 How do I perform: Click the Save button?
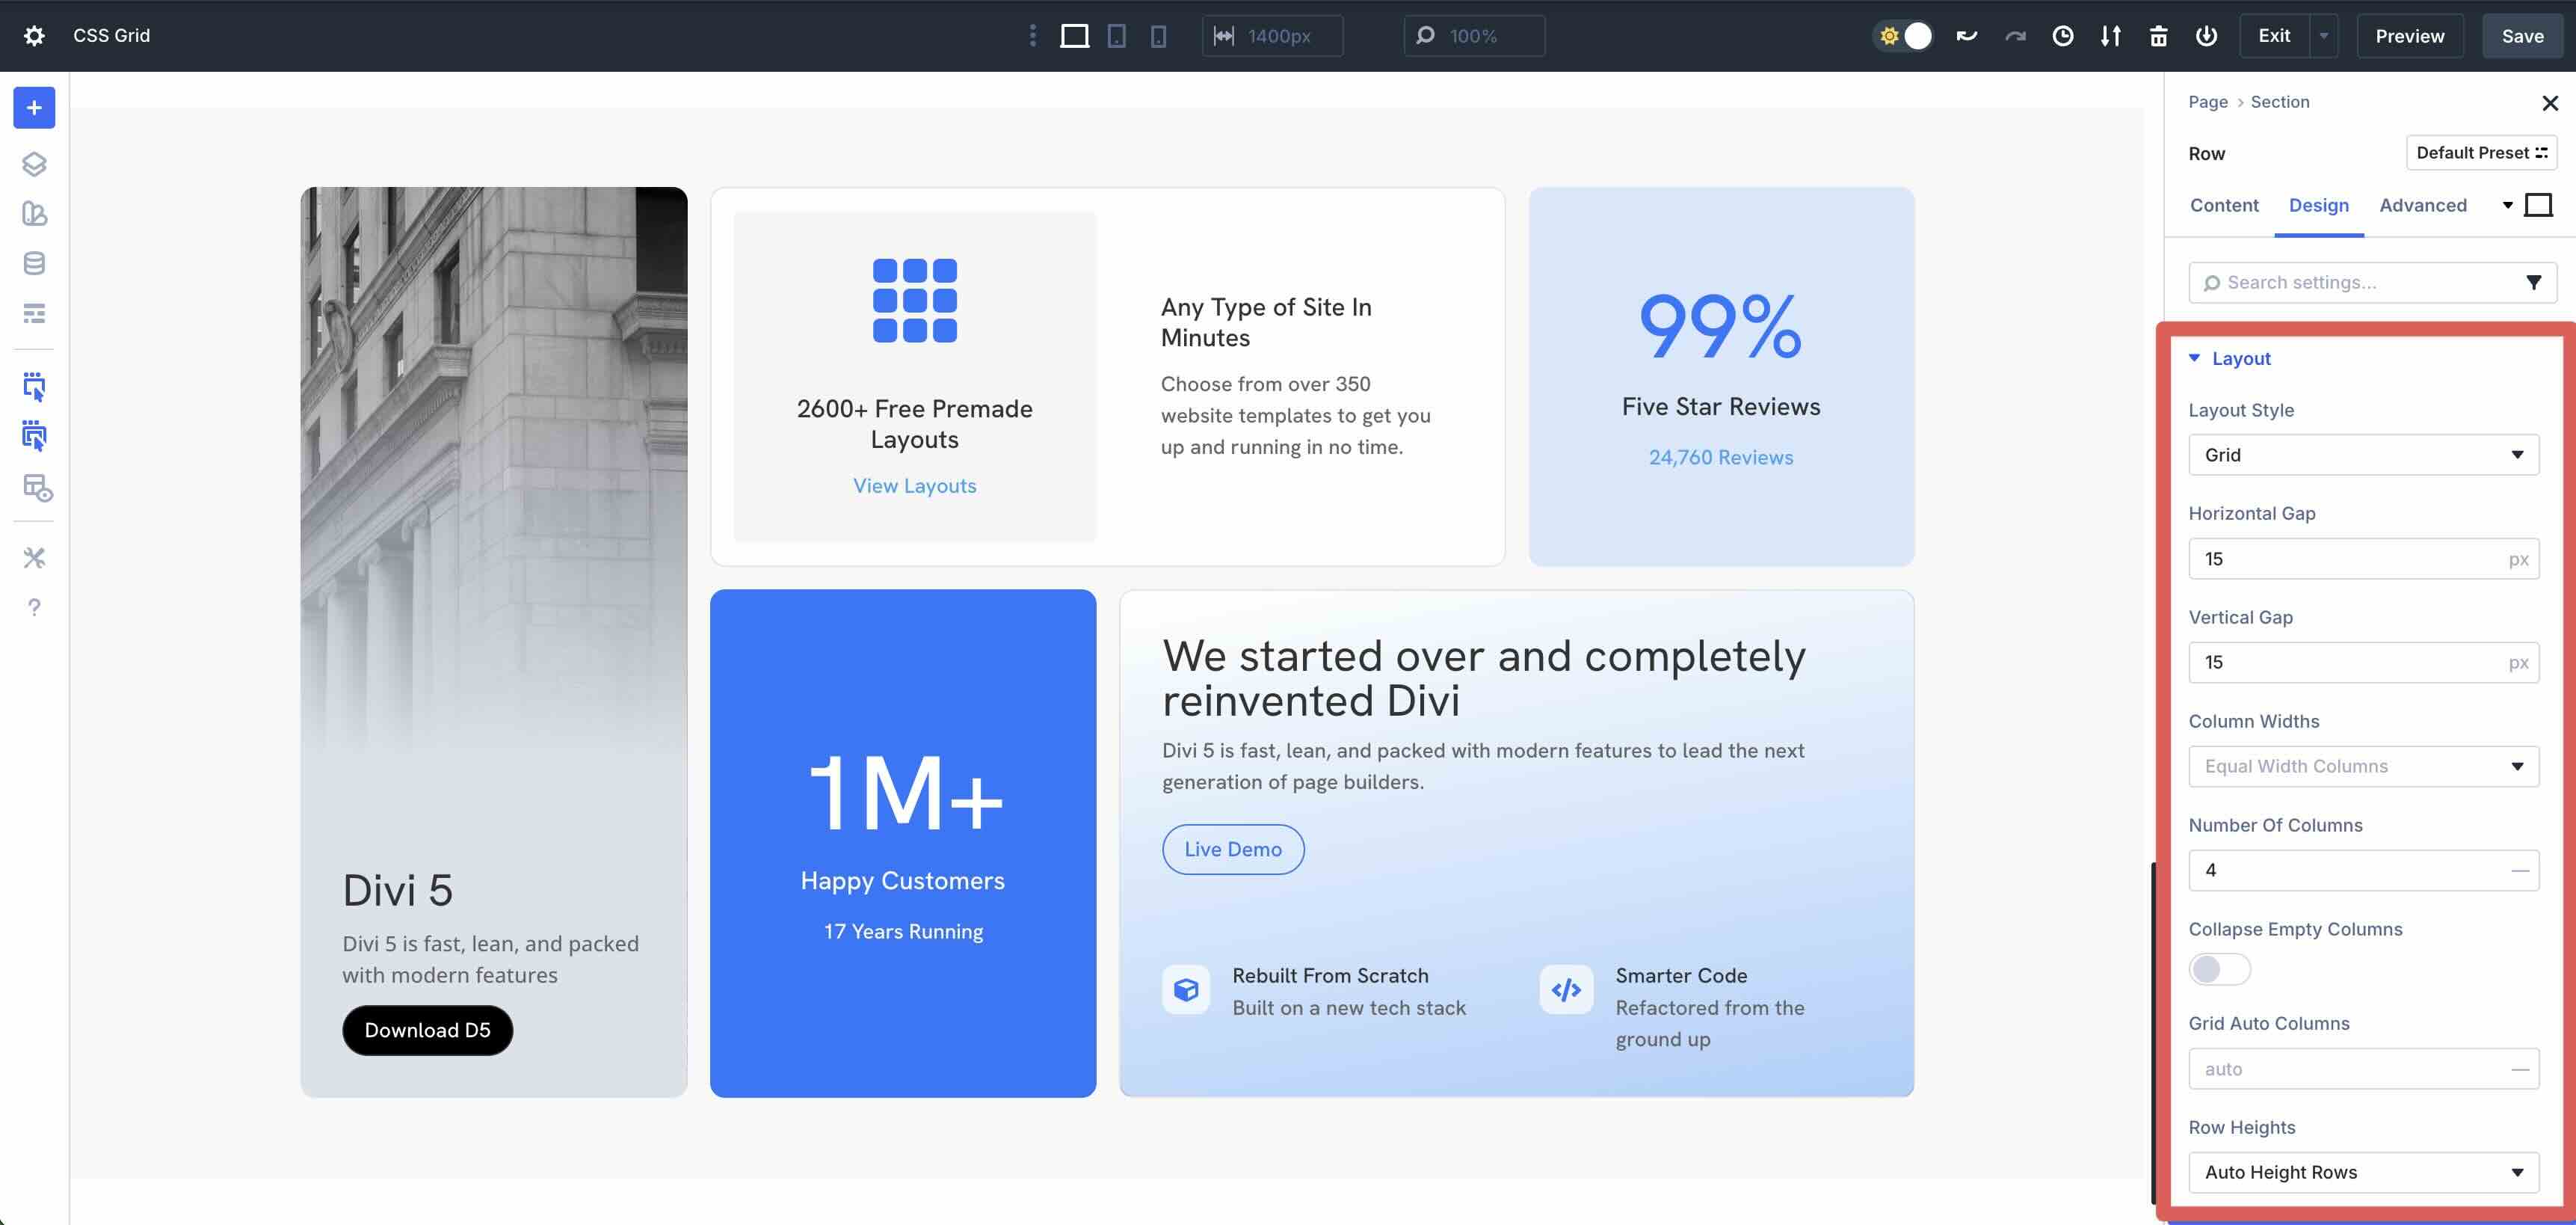[2521, 35]
